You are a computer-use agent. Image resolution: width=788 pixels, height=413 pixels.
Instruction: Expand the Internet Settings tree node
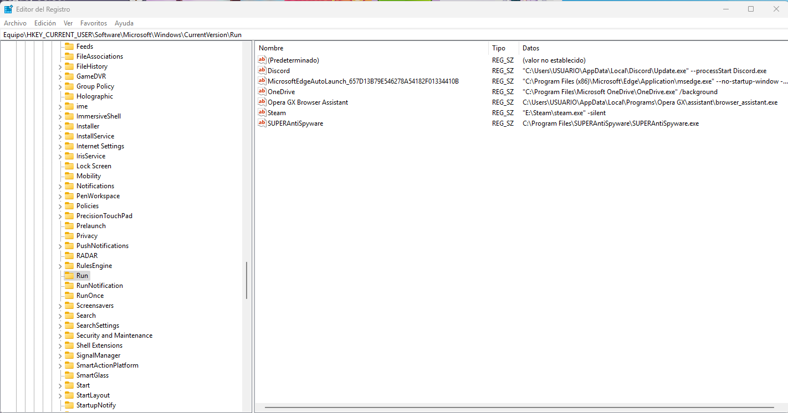click(x=60, y=146)
